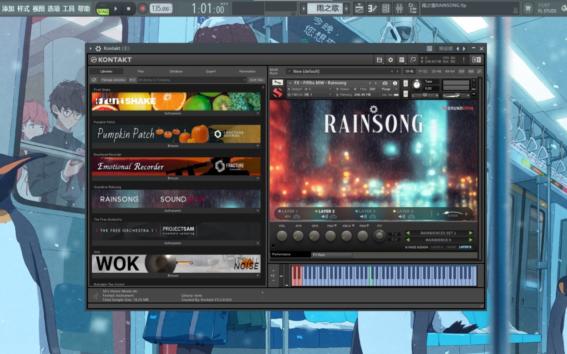Mute Layer 2 speaker

pos(325,216)
